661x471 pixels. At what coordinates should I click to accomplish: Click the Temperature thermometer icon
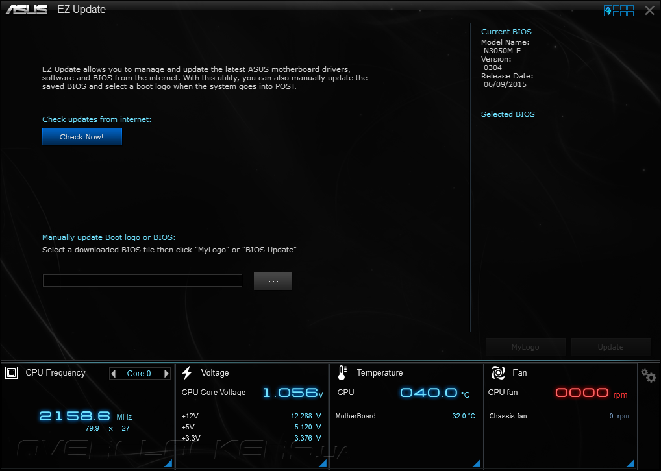point(342,372)
